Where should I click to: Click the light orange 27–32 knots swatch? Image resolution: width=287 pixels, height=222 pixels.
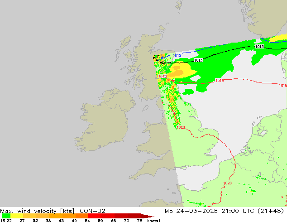pyautogui.click(x=30, y=216)
